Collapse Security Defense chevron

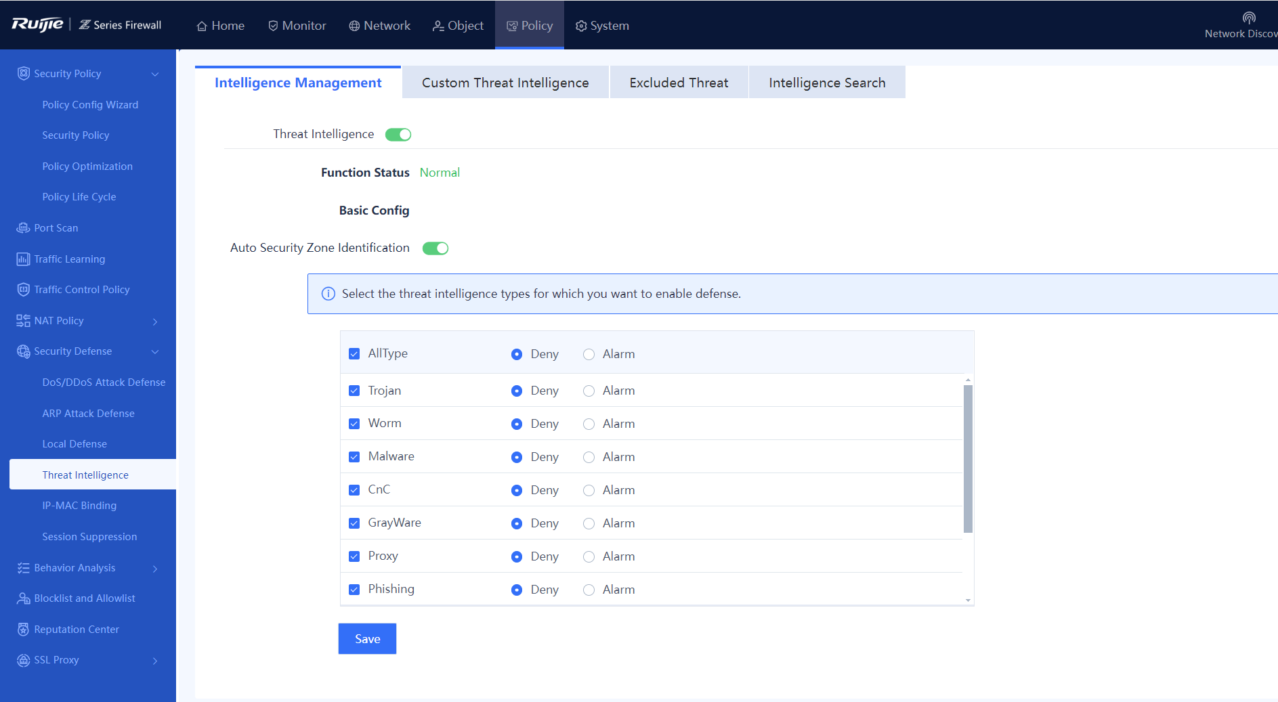point(155,351)
